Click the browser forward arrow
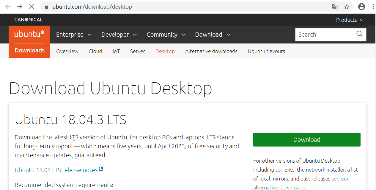 pyautogui.click(x=20, y=7)
